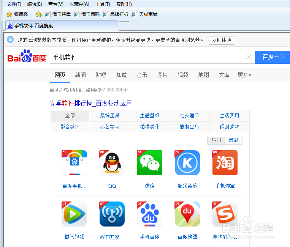
Task: Filter by 影音播放 category
Action: tap(70, 127)
